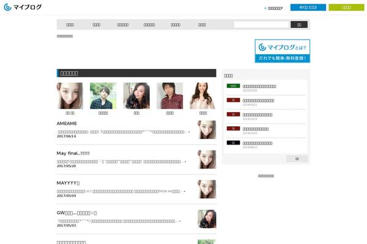Click the breadcrumb text below the navigation bar

[x=65, y=36]
